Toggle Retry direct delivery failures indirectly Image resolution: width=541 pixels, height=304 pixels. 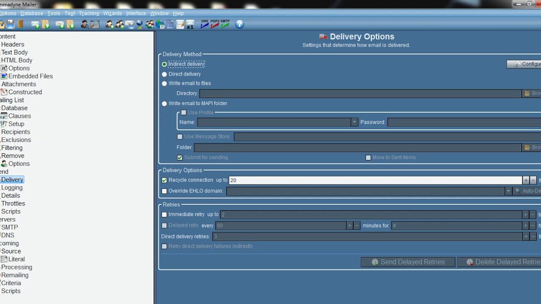[x=165, y=246]
